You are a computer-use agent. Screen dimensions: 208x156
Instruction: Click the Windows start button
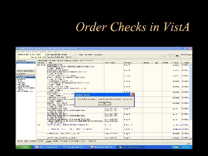[x=24, y=147]
